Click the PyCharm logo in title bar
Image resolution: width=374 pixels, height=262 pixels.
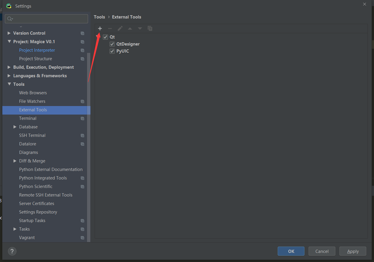9,6
